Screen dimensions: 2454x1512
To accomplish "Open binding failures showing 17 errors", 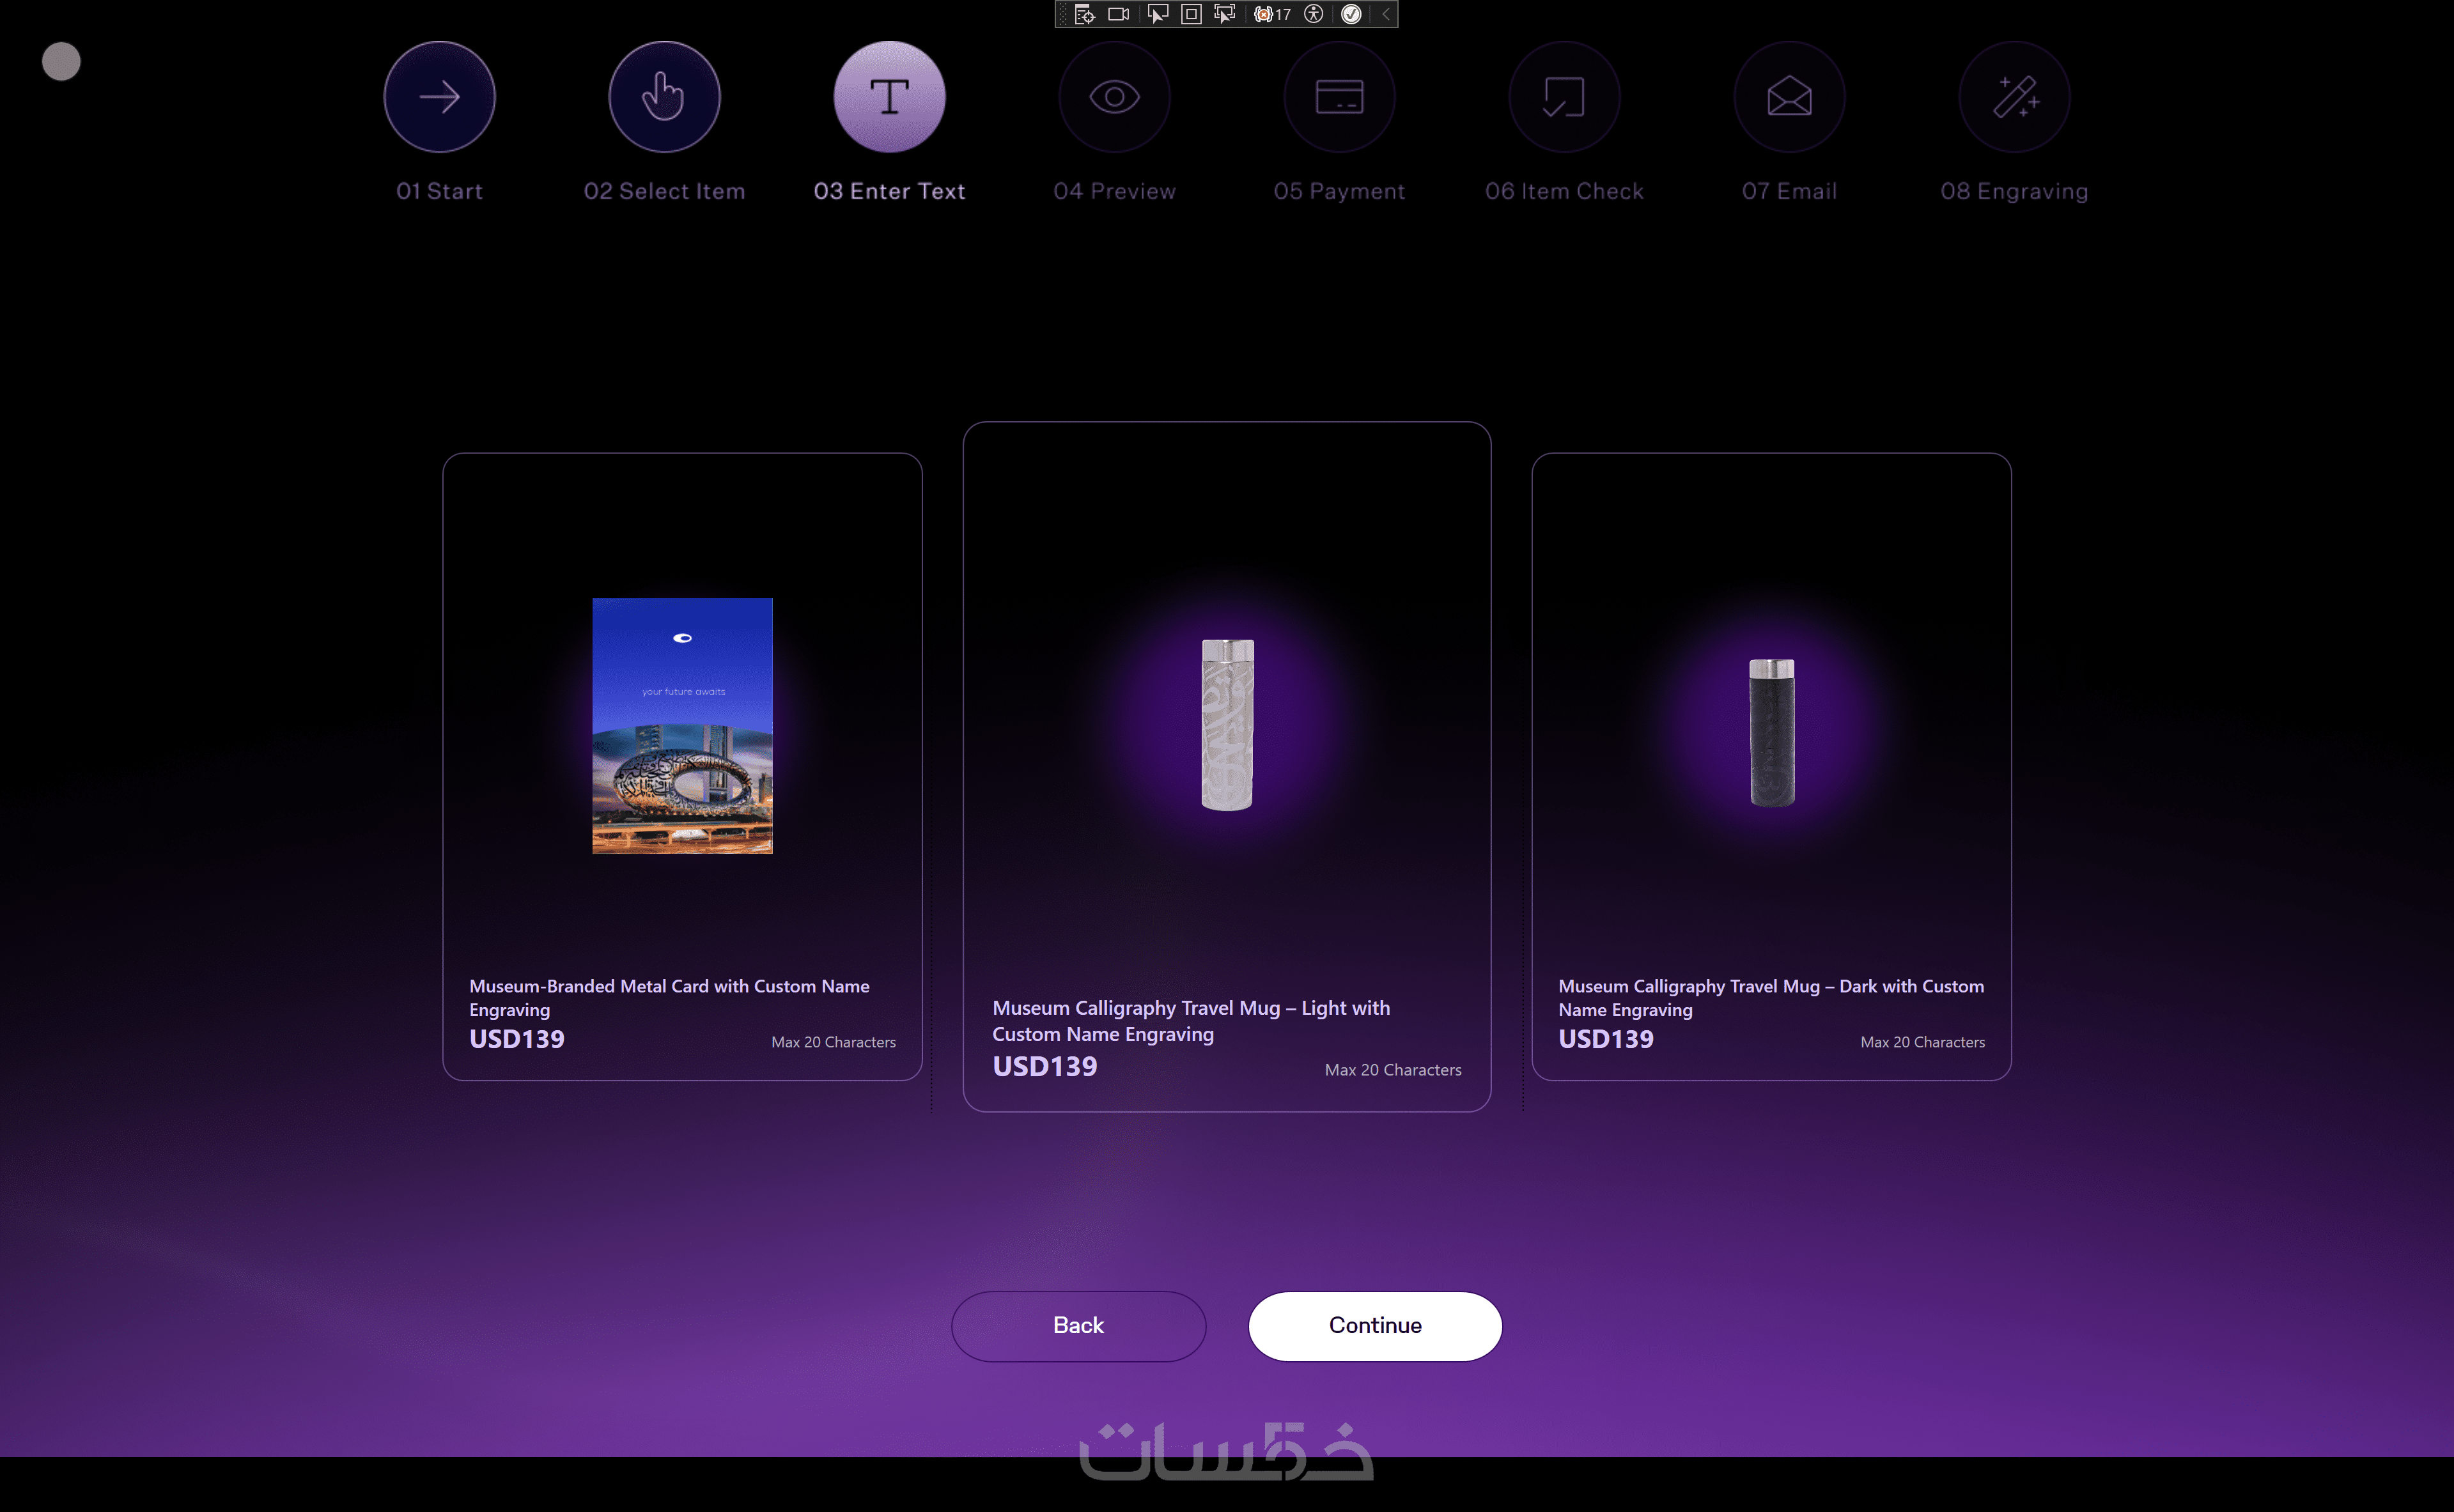I will (1273, 14).
